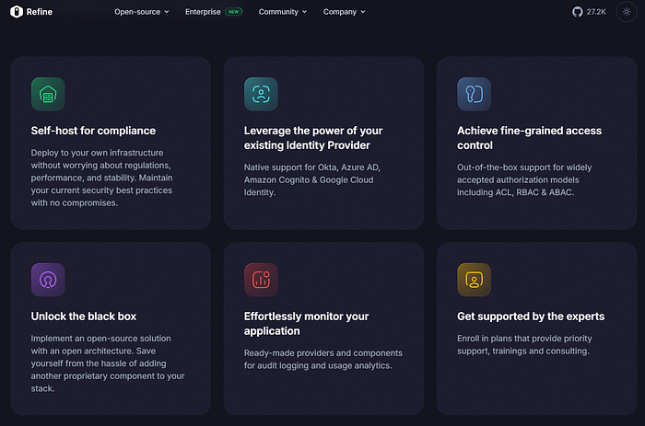The height and width of the screenshot is (426, 645).
Task: Select the Get supported by the experts heading
Action: pos(531,317)
